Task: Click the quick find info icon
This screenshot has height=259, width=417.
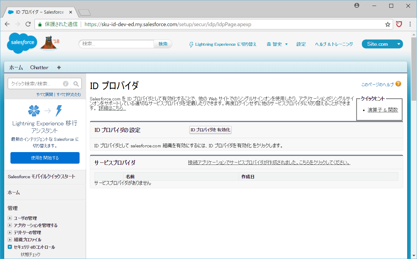Action: click(x=66, y=84)
